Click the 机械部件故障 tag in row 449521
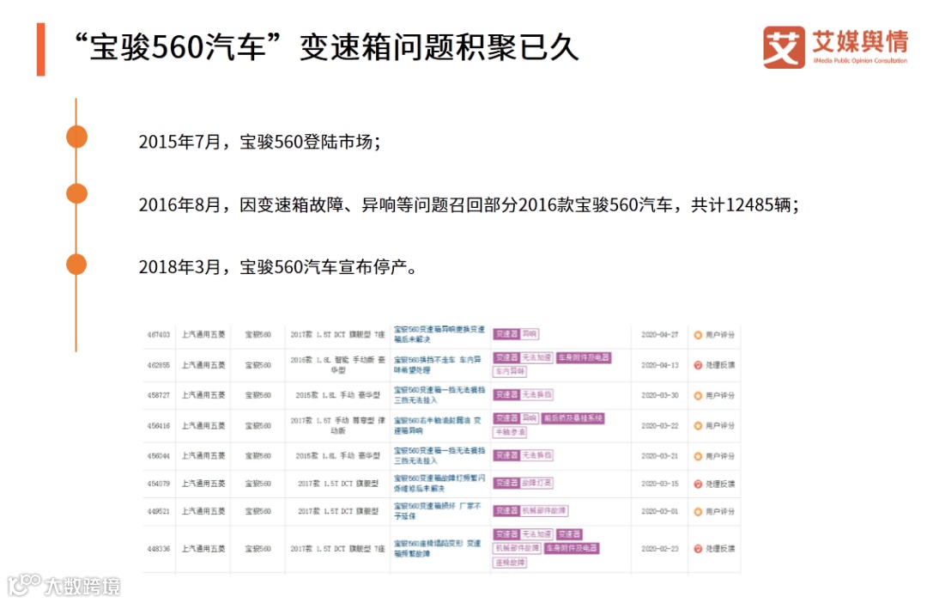This screenshot has height=603, width=927. point(544,511)
